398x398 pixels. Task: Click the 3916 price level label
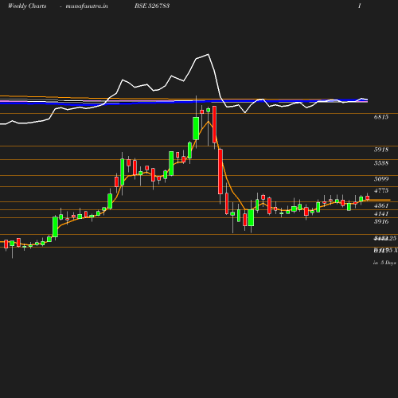click(x=381, y=221)
